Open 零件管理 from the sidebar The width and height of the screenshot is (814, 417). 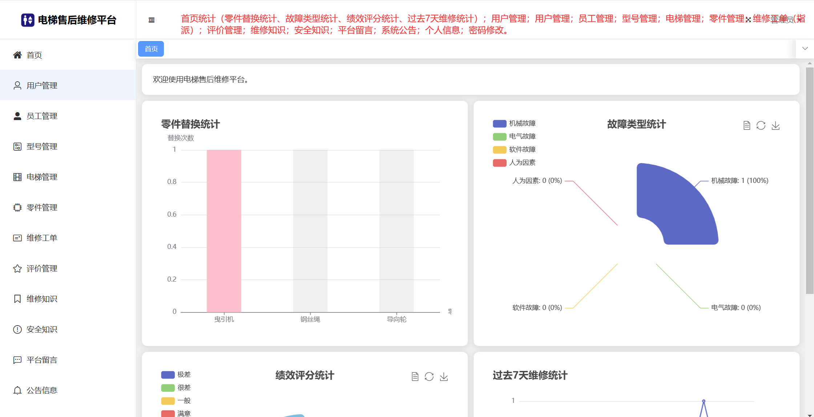[x=42, y=207]
